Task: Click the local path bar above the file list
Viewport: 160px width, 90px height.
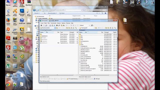Action: pos(59,30)
